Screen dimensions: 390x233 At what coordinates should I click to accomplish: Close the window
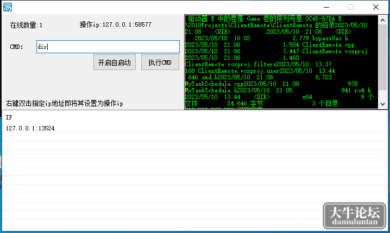point(376,7)
